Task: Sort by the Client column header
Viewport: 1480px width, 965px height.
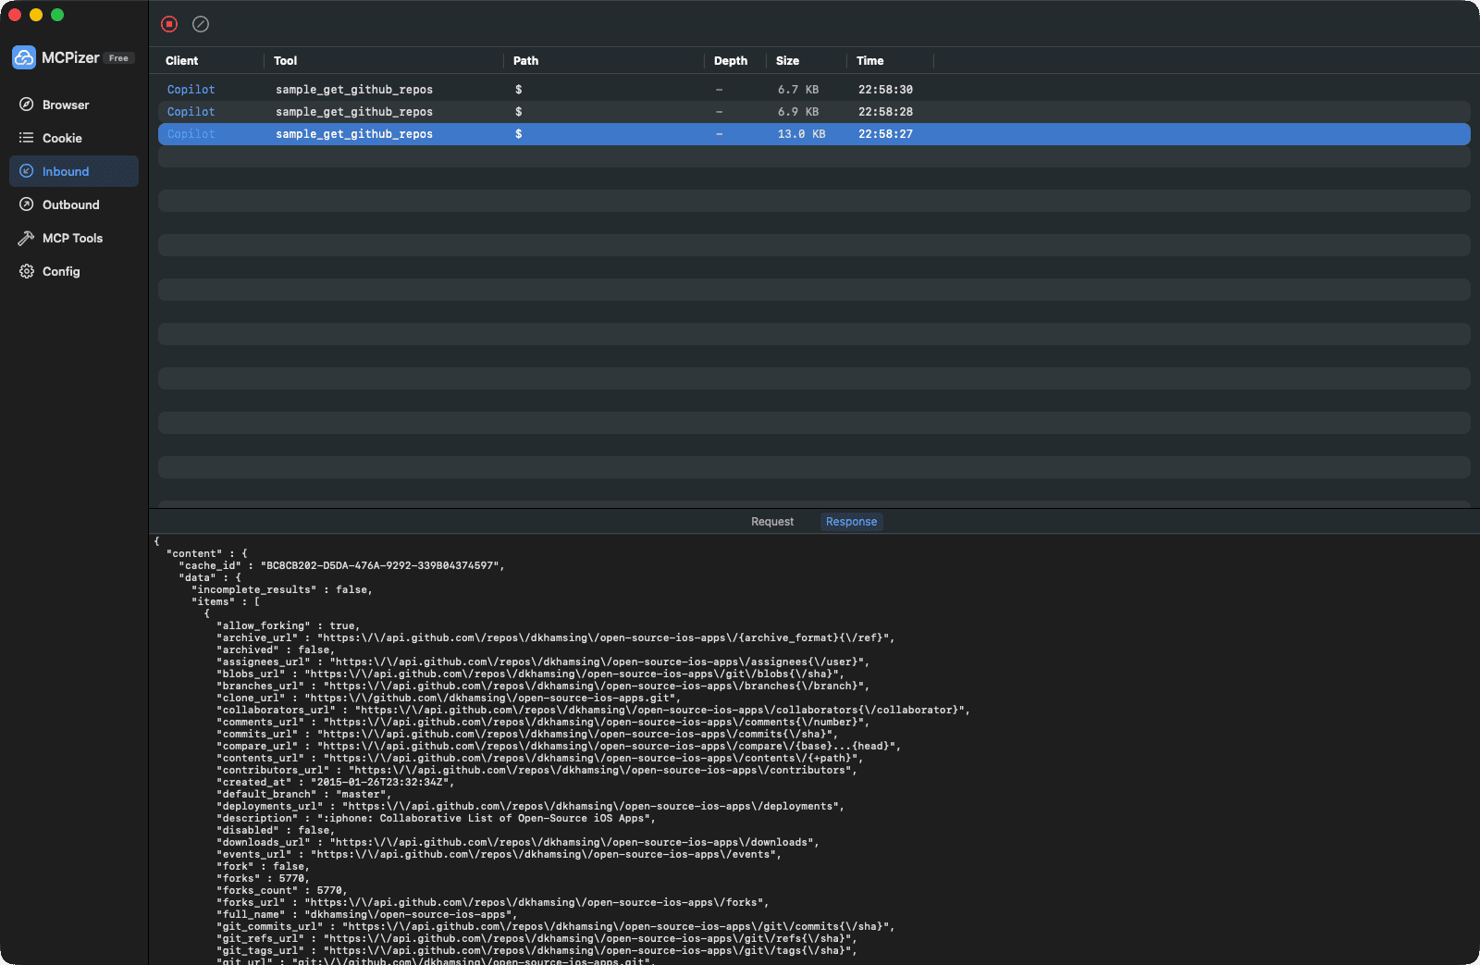Action: (x=182, y=61)
